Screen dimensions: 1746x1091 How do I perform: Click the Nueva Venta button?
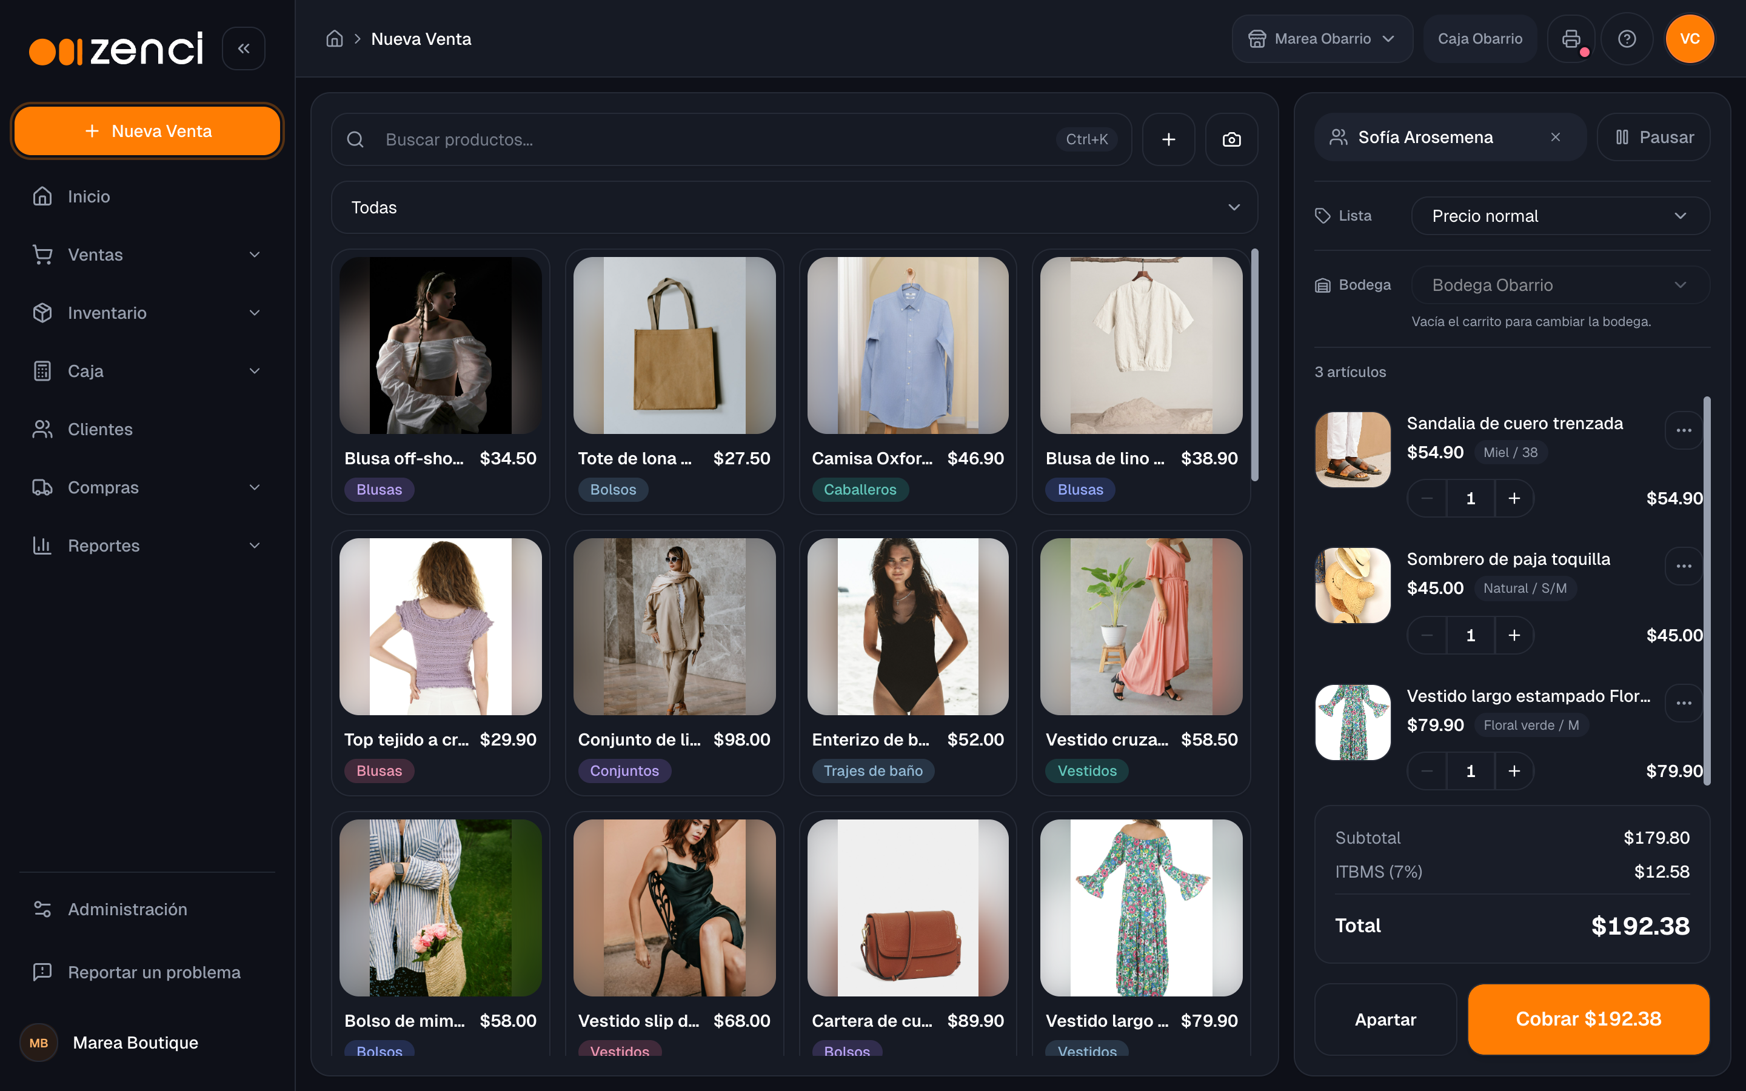[147, 130]
